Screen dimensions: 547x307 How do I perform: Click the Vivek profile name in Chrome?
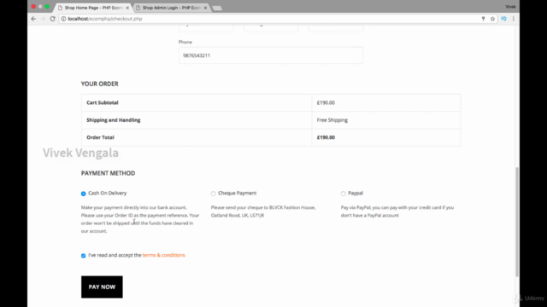510,7
